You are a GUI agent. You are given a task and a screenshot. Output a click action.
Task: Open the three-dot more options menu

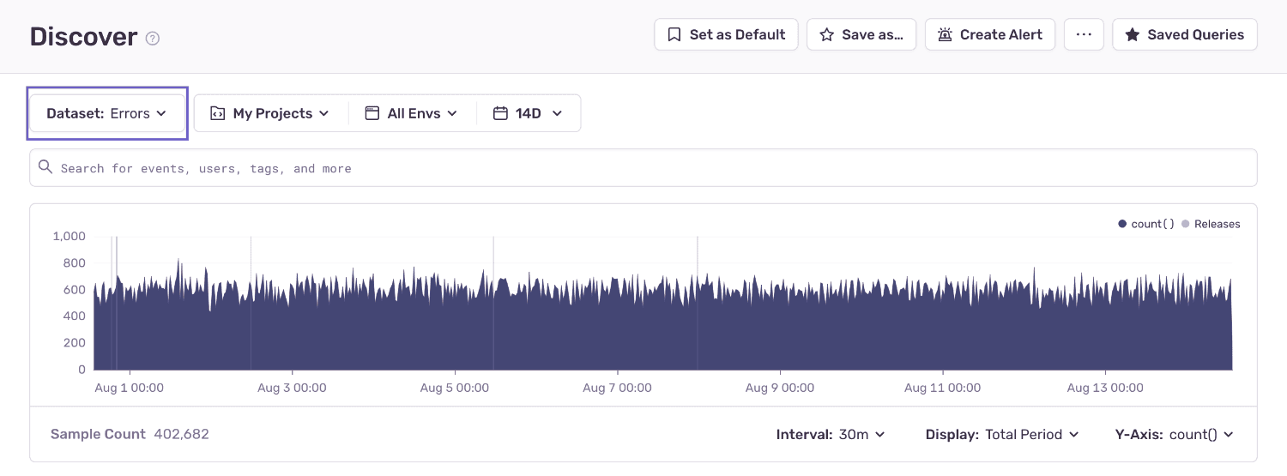point(1084,35)
